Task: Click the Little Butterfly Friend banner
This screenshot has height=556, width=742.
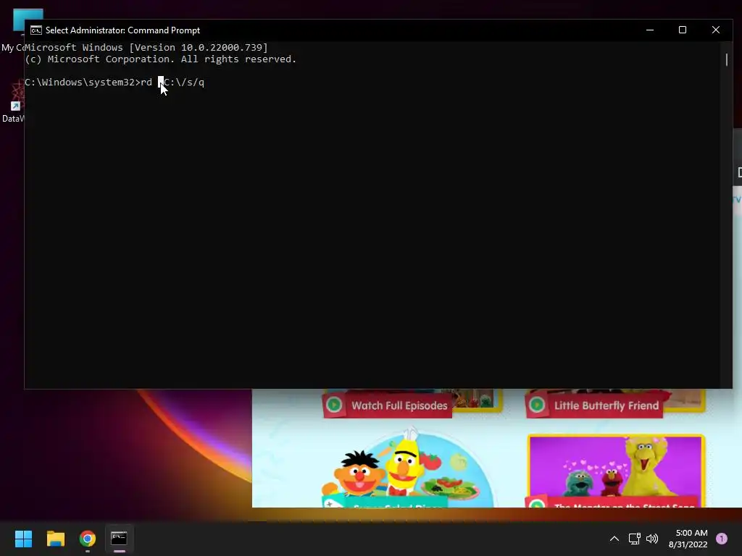Action: (x=594, y=405)
